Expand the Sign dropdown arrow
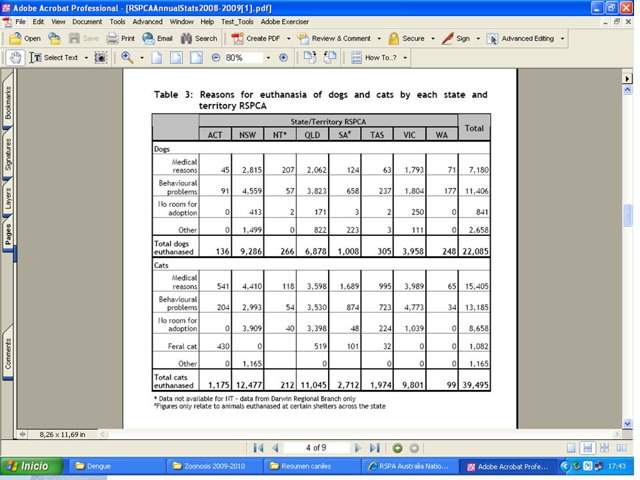 [478, 39]
